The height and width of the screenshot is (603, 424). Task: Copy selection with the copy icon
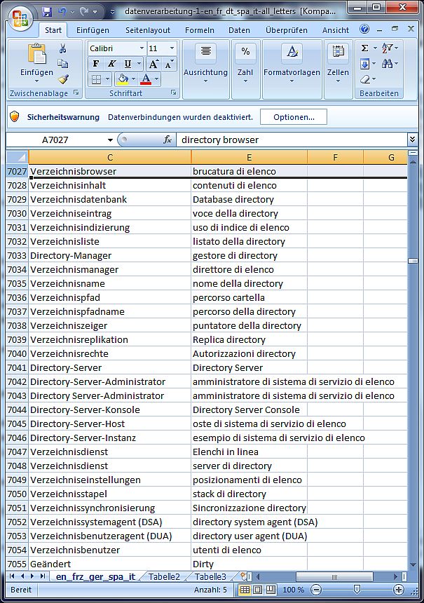click(x=62, y=63)
